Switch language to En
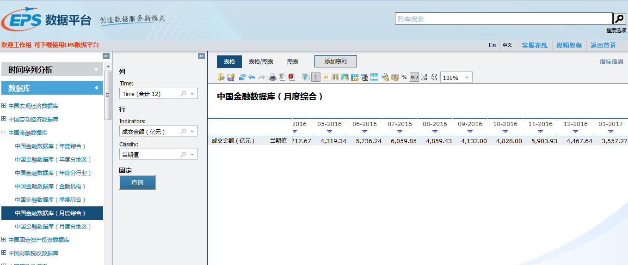This screenshot has width=628, height=265. [x=492, y=45]
